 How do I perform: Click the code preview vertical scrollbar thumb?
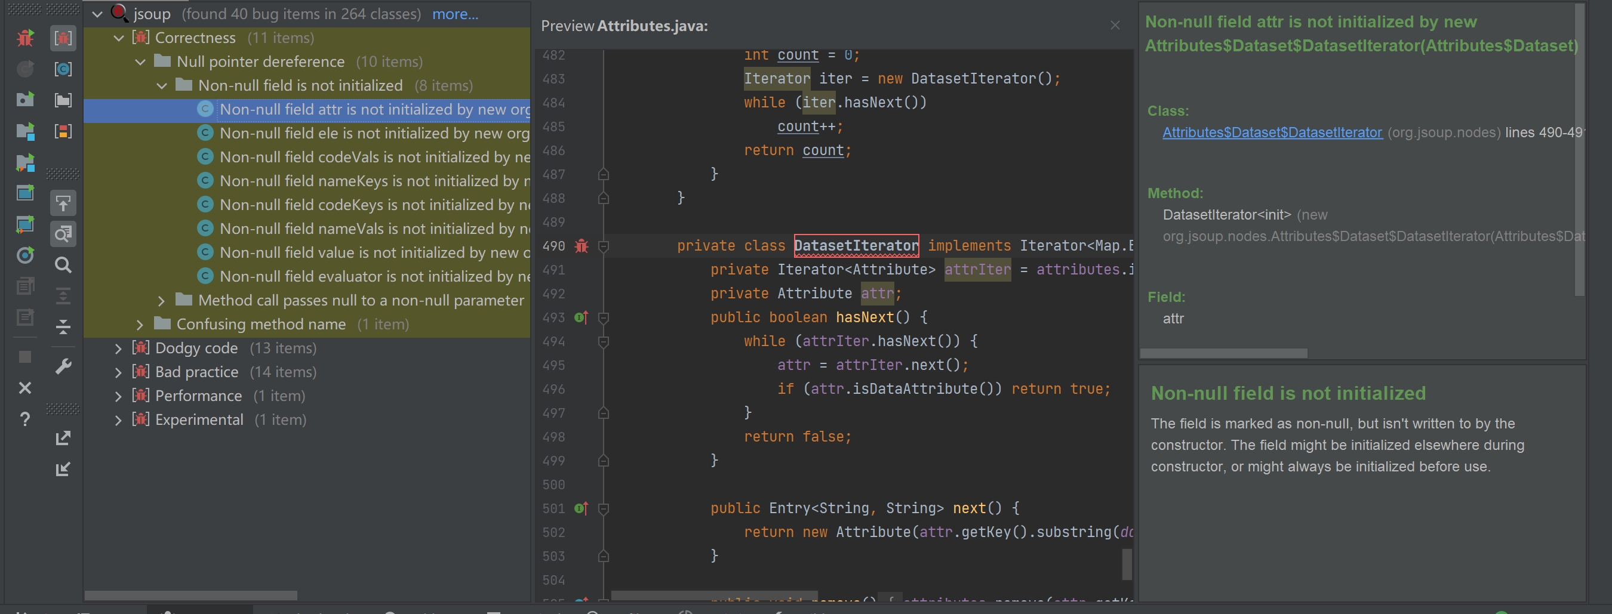click(x=1127, y=564)
